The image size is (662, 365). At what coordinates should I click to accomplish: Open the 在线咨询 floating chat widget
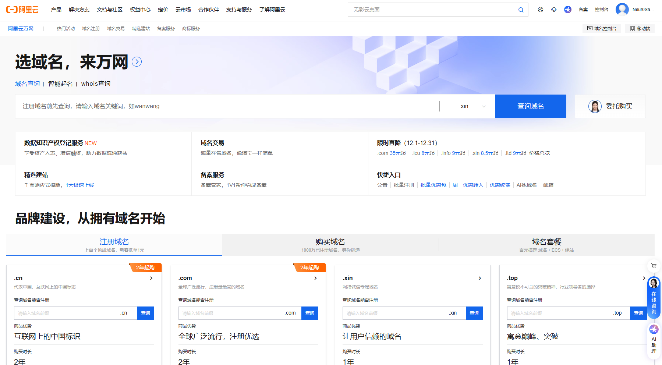654,298
